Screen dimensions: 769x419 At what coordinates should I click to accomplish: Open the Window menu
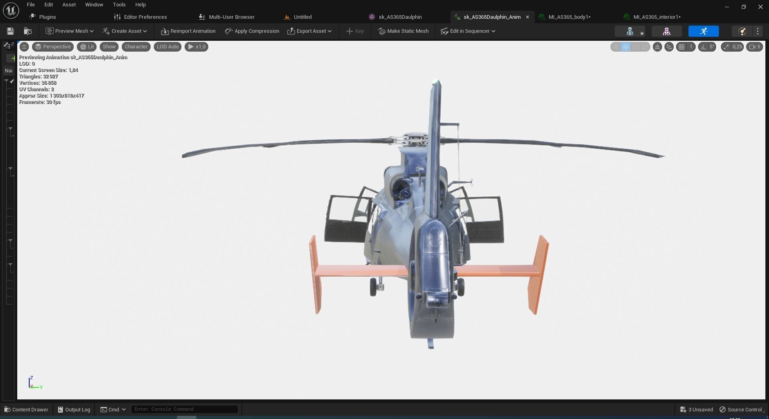coord(94,5)
